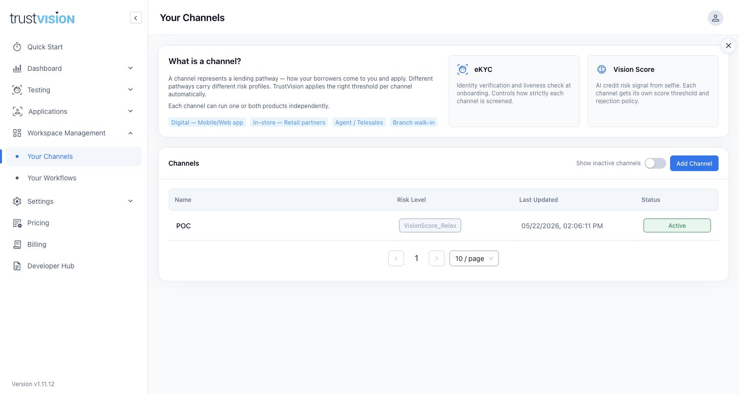Click the Workspace Management grid icon

17,133
